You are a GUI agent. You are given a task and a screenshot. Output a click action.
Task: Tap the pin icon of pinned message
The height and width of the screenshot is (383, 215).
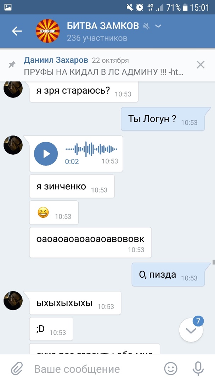tap(12, 65)
